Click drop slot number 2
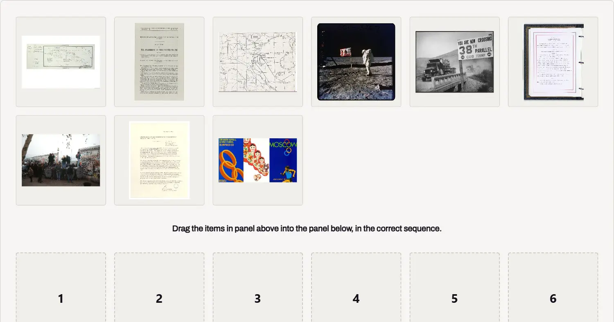The height and width of the screenshot is (322, 614). pyautogui.click(x=159, y=287)
